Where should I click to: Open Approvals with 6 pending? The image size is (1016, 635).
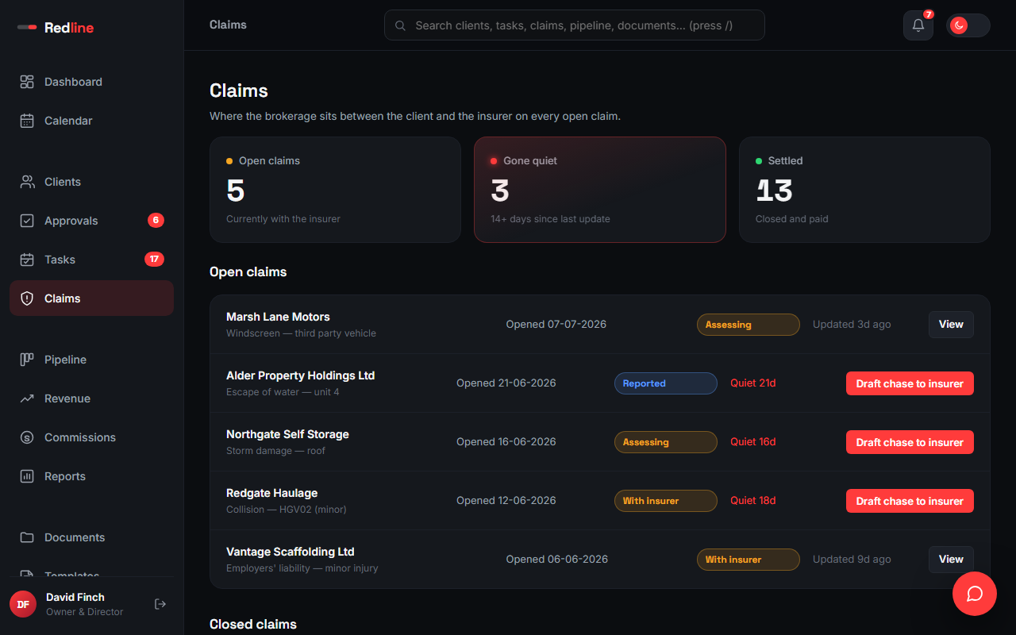91,221
